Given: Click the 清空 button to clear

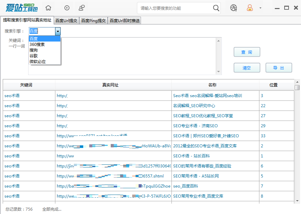Looking at the screenshot, I should [247, 68].
